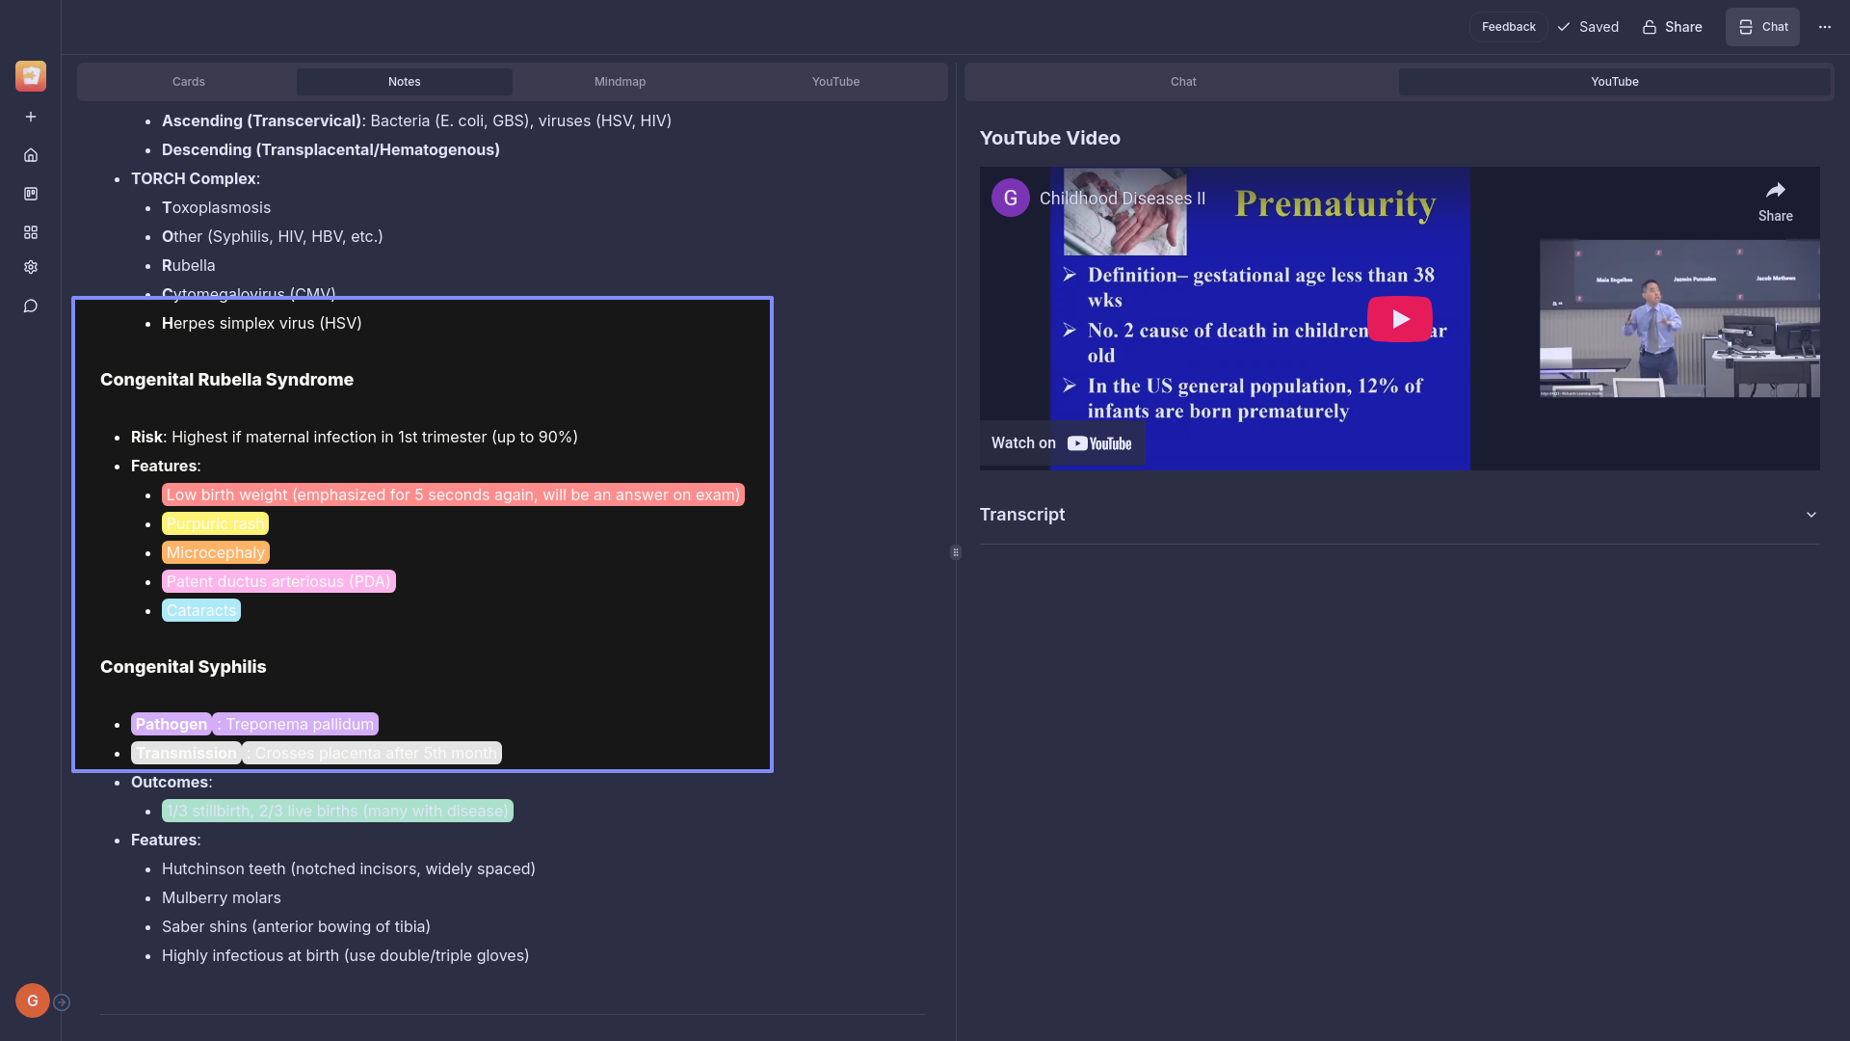The height and width of the screenshot is (1041, 1850).
Task: Click the plus icon in the sidebar
Action: pyautogui.click(x=31, y=117)
